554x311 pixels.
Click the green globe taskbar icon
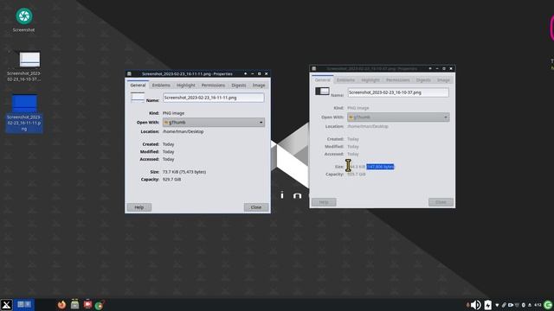click(x=100, y=305)
